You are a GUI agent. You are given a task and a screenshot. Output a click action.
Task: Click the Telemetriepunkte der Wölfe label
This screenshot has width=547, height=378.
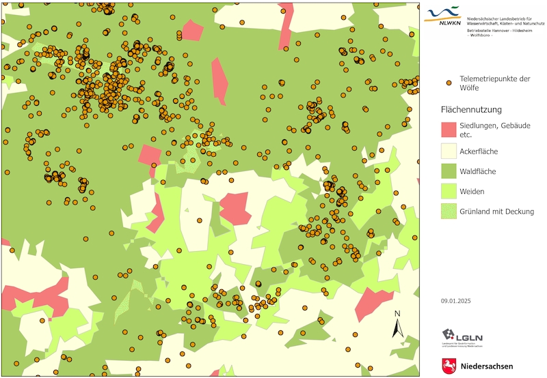coord(494,83)
